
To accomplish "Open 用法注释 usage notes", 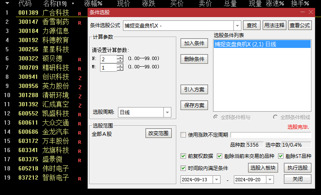I will coord(274,25).
